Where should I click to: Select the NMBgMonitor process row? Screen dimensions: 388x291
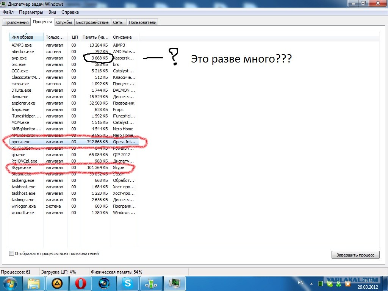click(x=74, y=129)
